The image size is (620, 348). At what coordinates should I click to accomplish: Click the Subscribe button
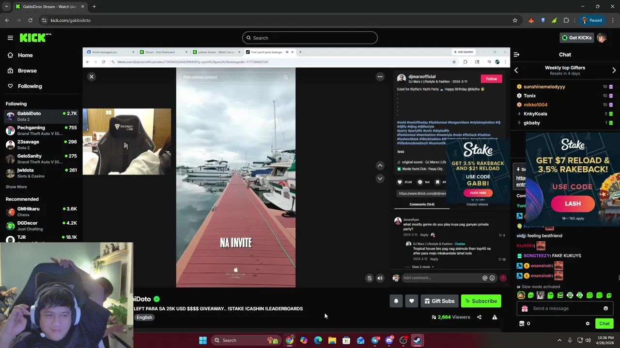[x=481, y=301]
